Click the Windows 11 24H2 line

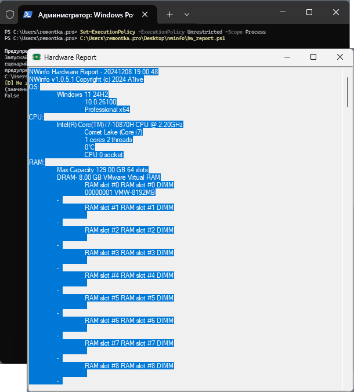pos(82,95)
